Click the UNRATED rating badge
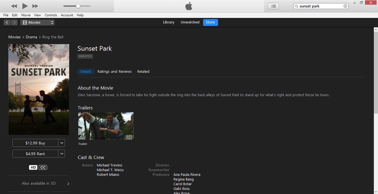This screenshot has height=194, width=378. point(85,57)
